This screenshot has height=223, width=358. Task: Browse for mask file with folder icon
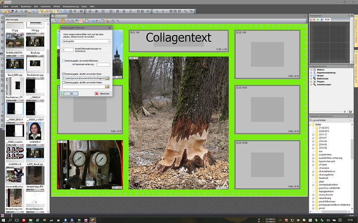tap(107, 87)
